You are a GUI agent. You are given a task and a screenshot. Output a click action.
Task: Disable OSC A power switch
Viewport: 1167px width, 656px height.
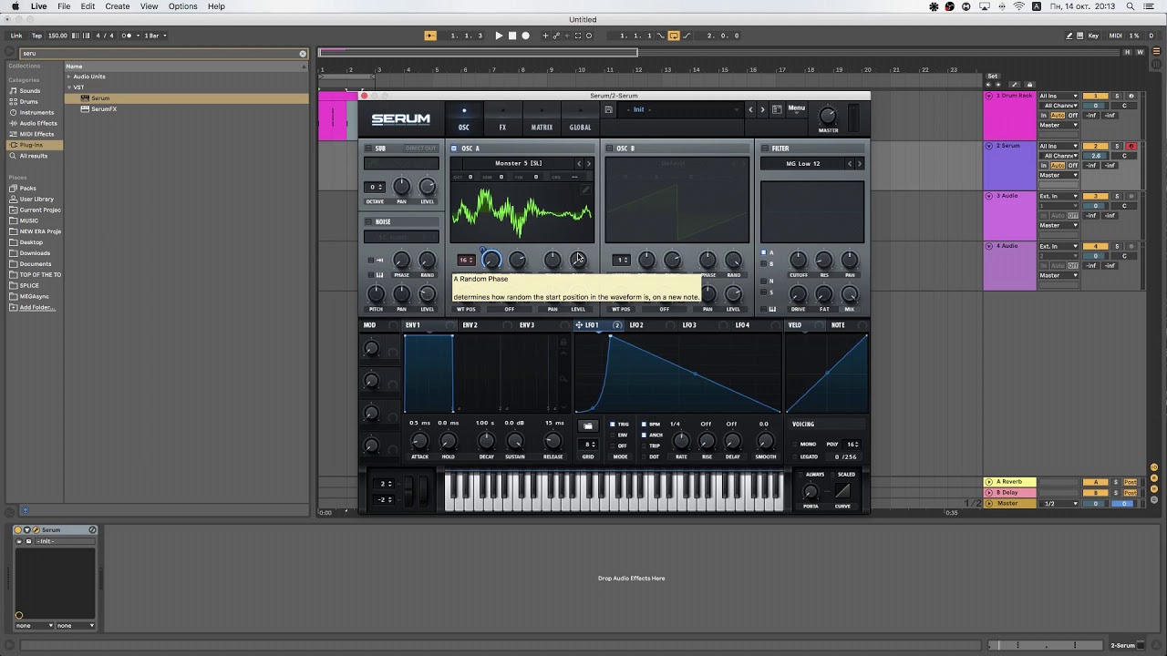tap(454, 149)
